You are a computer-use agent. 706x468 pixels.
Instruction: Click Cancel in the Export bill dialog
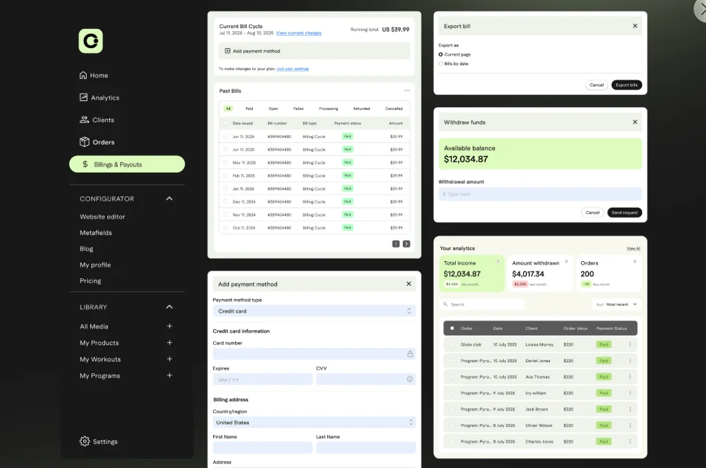click(597, 85)
